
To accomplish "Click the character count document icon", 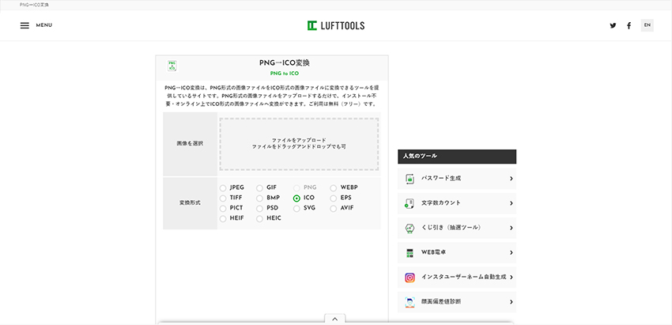I will click(x=410, y=203).
